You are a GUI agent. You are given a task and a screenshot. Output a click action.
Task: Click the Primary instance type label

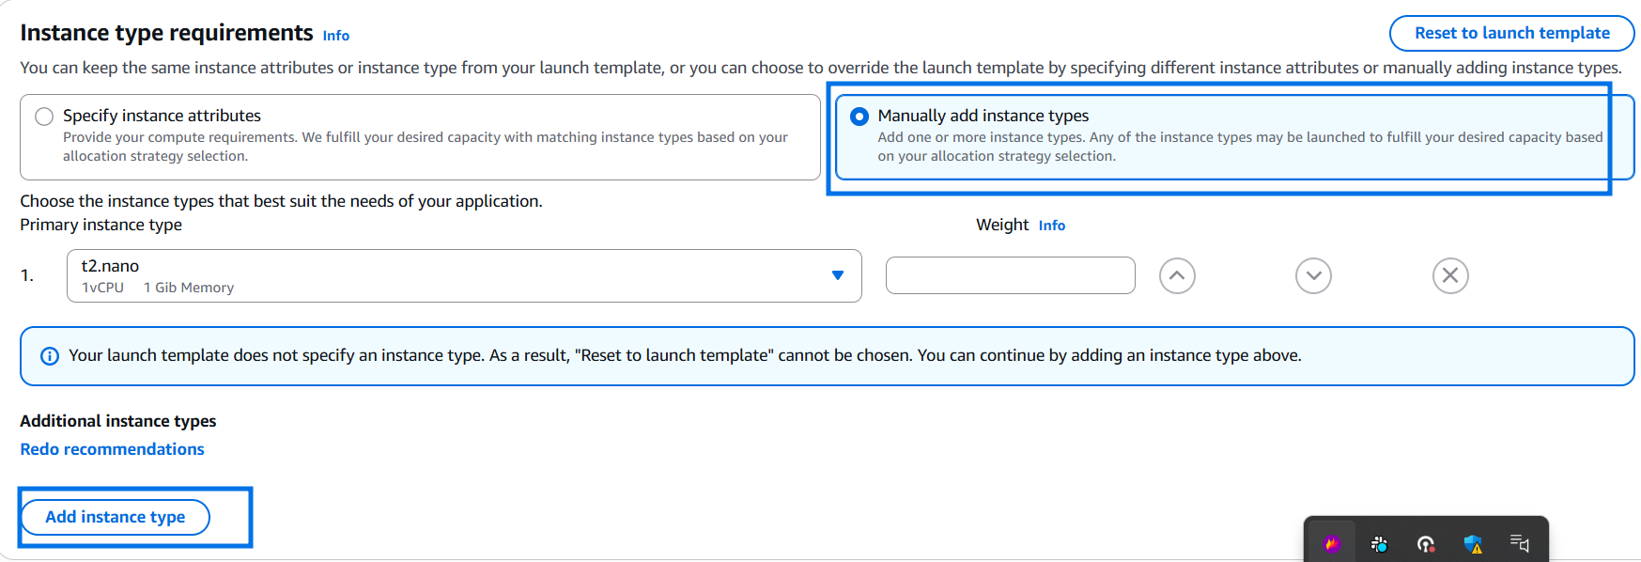(101, 225)
